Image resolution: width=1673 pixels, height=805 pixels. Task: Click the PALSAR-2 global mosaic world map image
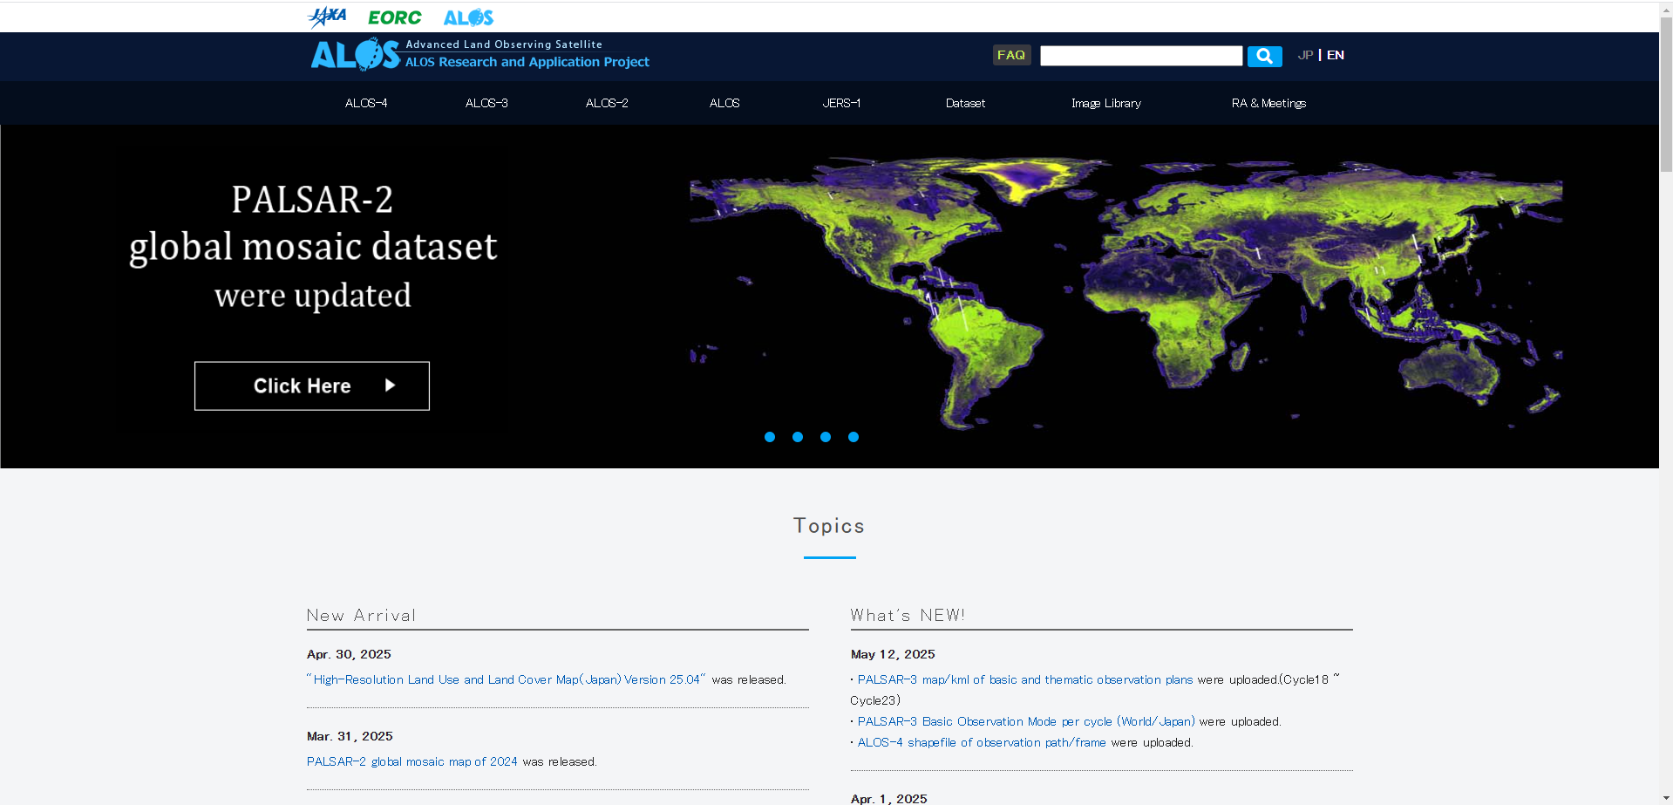click(x=1126, y=293)
